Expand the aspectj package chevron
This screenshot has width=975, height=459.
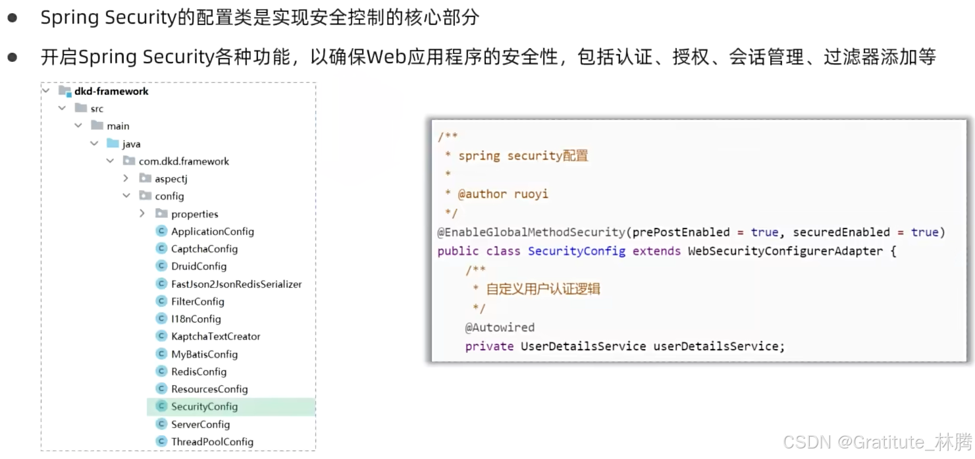tap(126, 178)
